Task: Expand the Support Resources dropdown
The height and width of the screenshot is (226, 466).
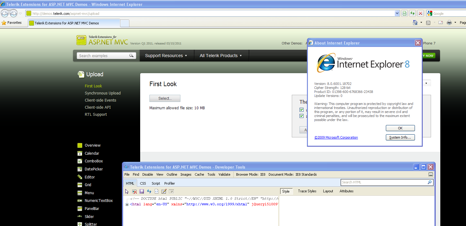Action: point(166,56)
